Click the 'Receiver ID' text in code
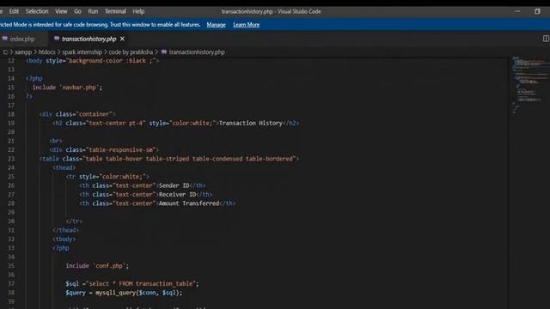The image size is (550, 309). tap(178, 195)
